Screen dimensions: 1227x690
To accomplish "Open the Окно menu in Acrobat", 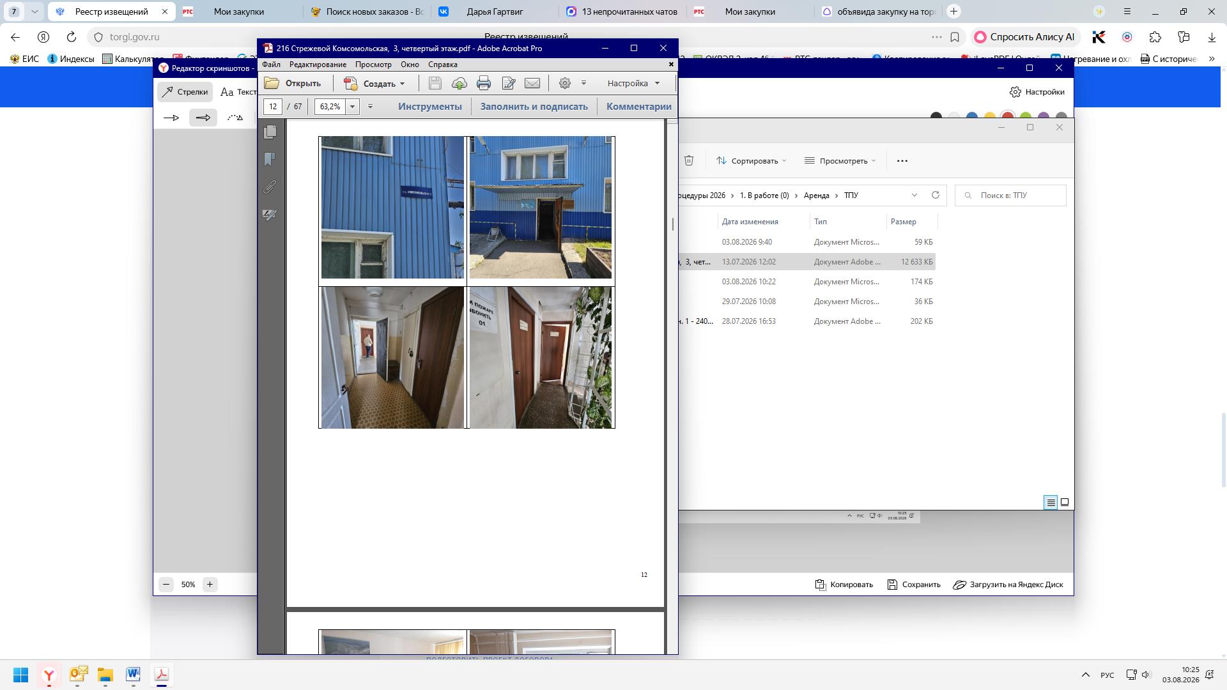I will [410, 65].
